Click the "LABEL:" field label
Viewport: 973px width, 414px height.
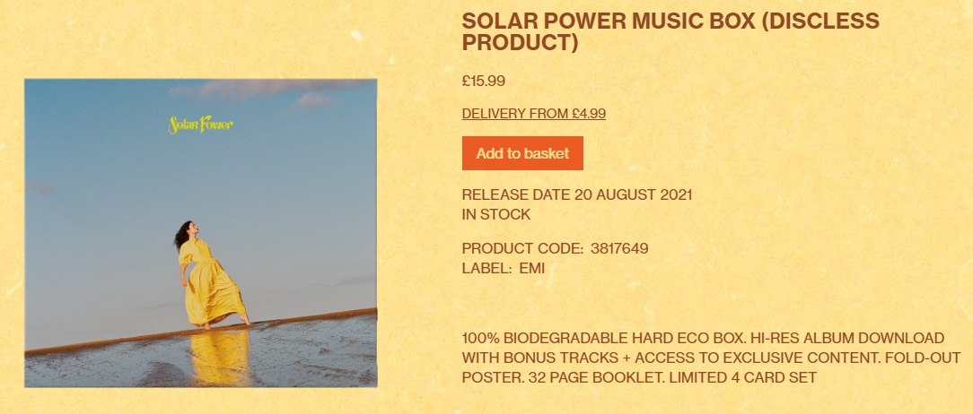pyautogui.click(x=486, y=268)
